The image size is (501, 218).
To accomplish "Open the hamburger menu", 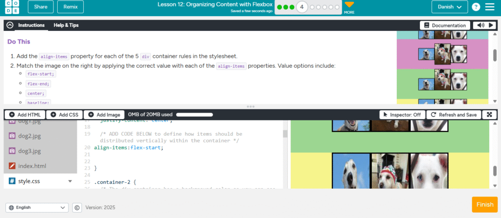I will click(x=489, y=7).
